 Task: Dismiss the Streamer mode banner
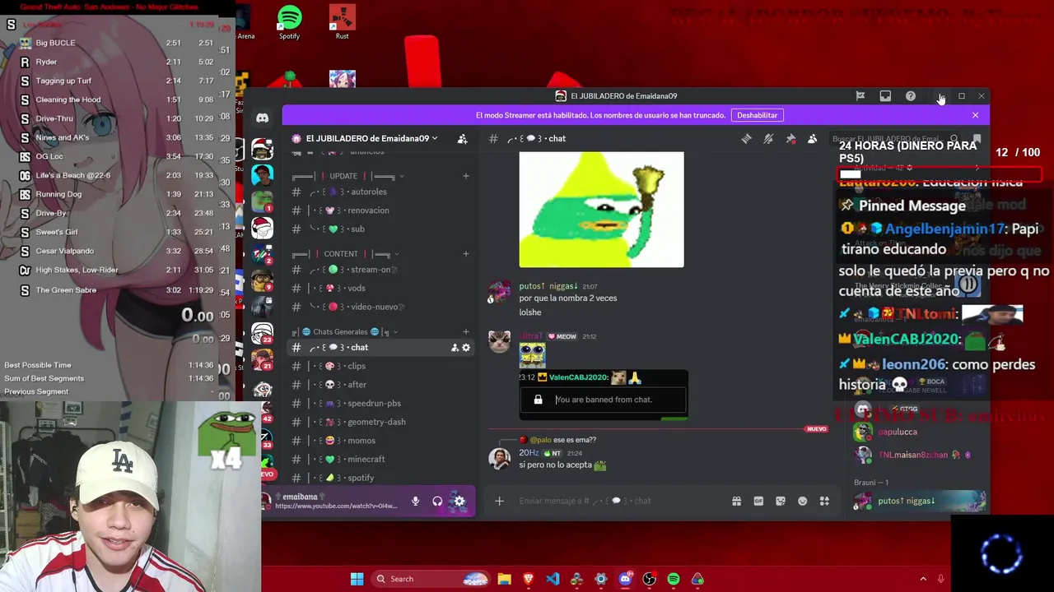pyautogui.click(x=975, y=115)
